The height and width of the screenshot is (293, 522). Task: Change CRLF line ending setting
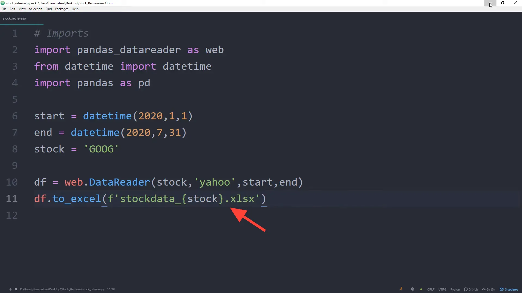coord(431,289)
